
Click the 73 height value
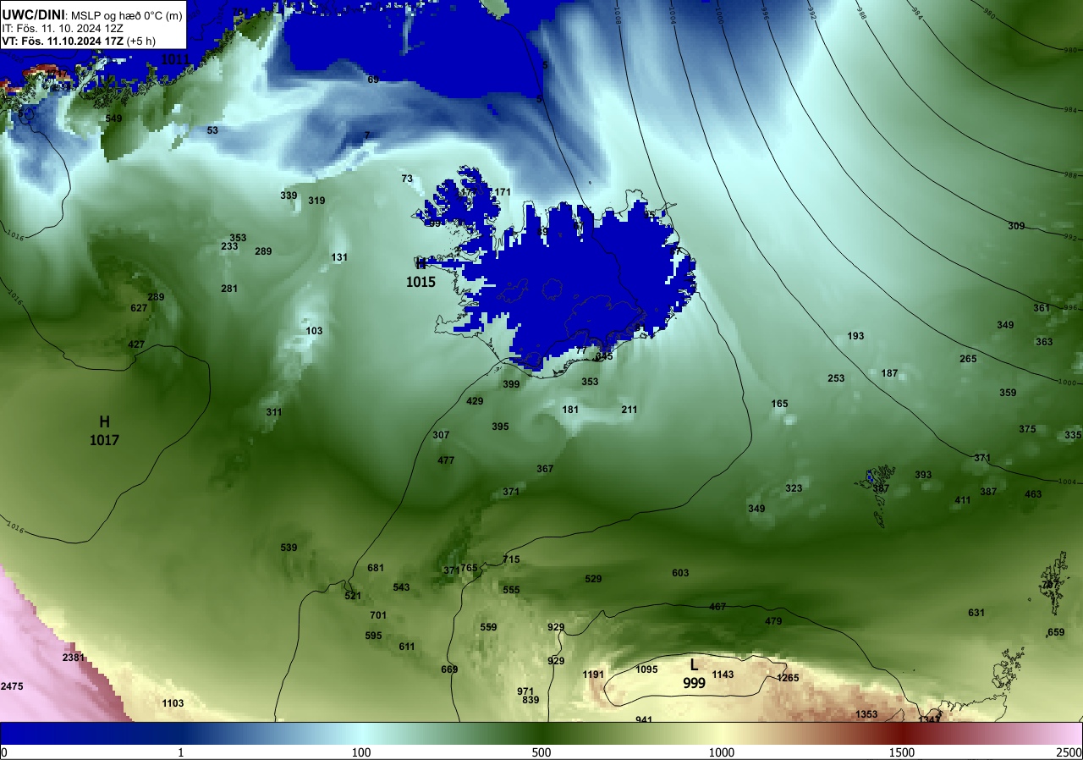coord(407,179)
